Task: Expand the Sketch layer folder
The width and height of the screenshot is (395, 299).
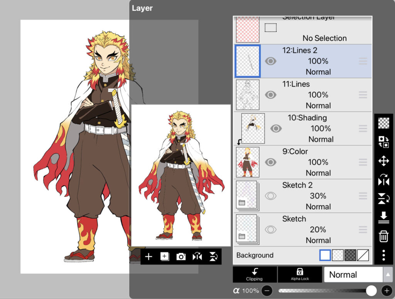Action: (242, 236)
